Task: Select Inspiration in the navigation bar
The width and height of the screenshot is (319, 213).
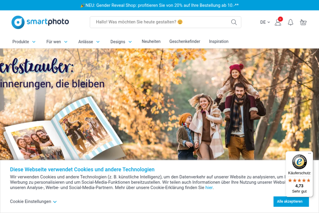Action: pos(219,42)
